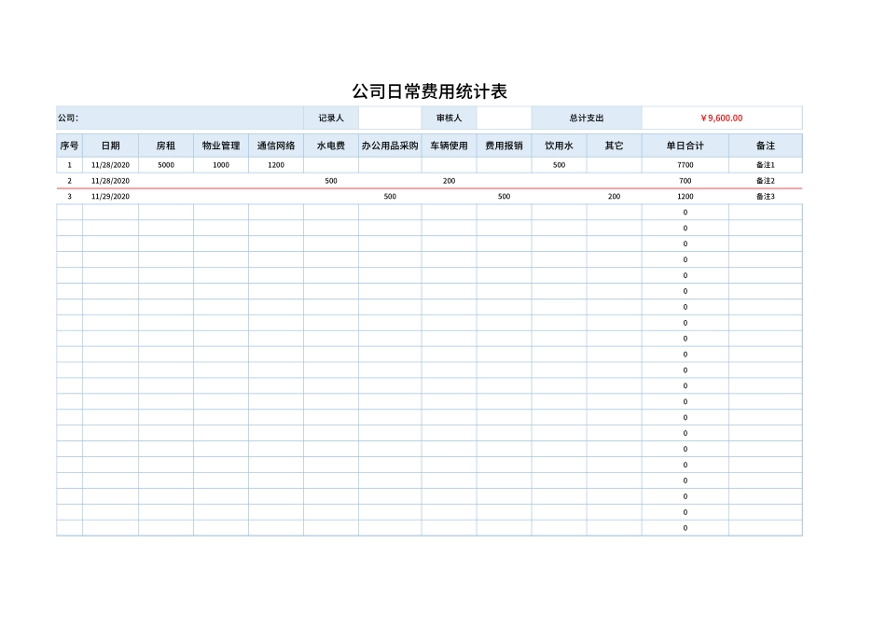Select the 日期 column header
This screenshot has width=886, height=627.
tap(110, 145)
